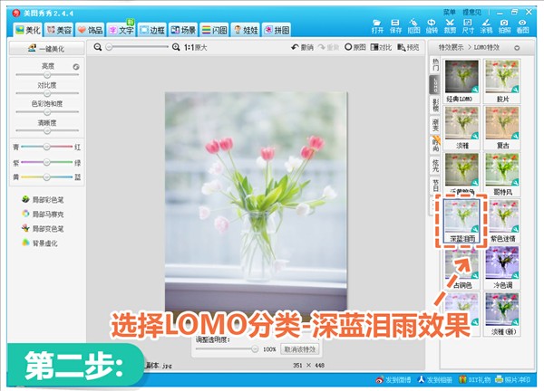544x391 pixels.
Task: Click the zoom out magnifier icon
Action: pyautogui.click(x=98, y=47)
